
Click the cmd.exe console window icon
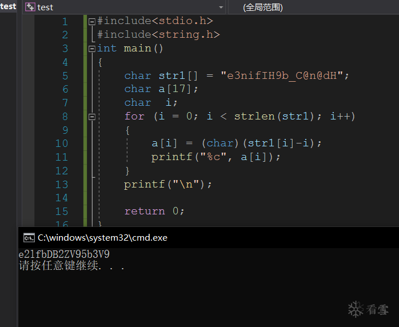[x=28, y=238]
